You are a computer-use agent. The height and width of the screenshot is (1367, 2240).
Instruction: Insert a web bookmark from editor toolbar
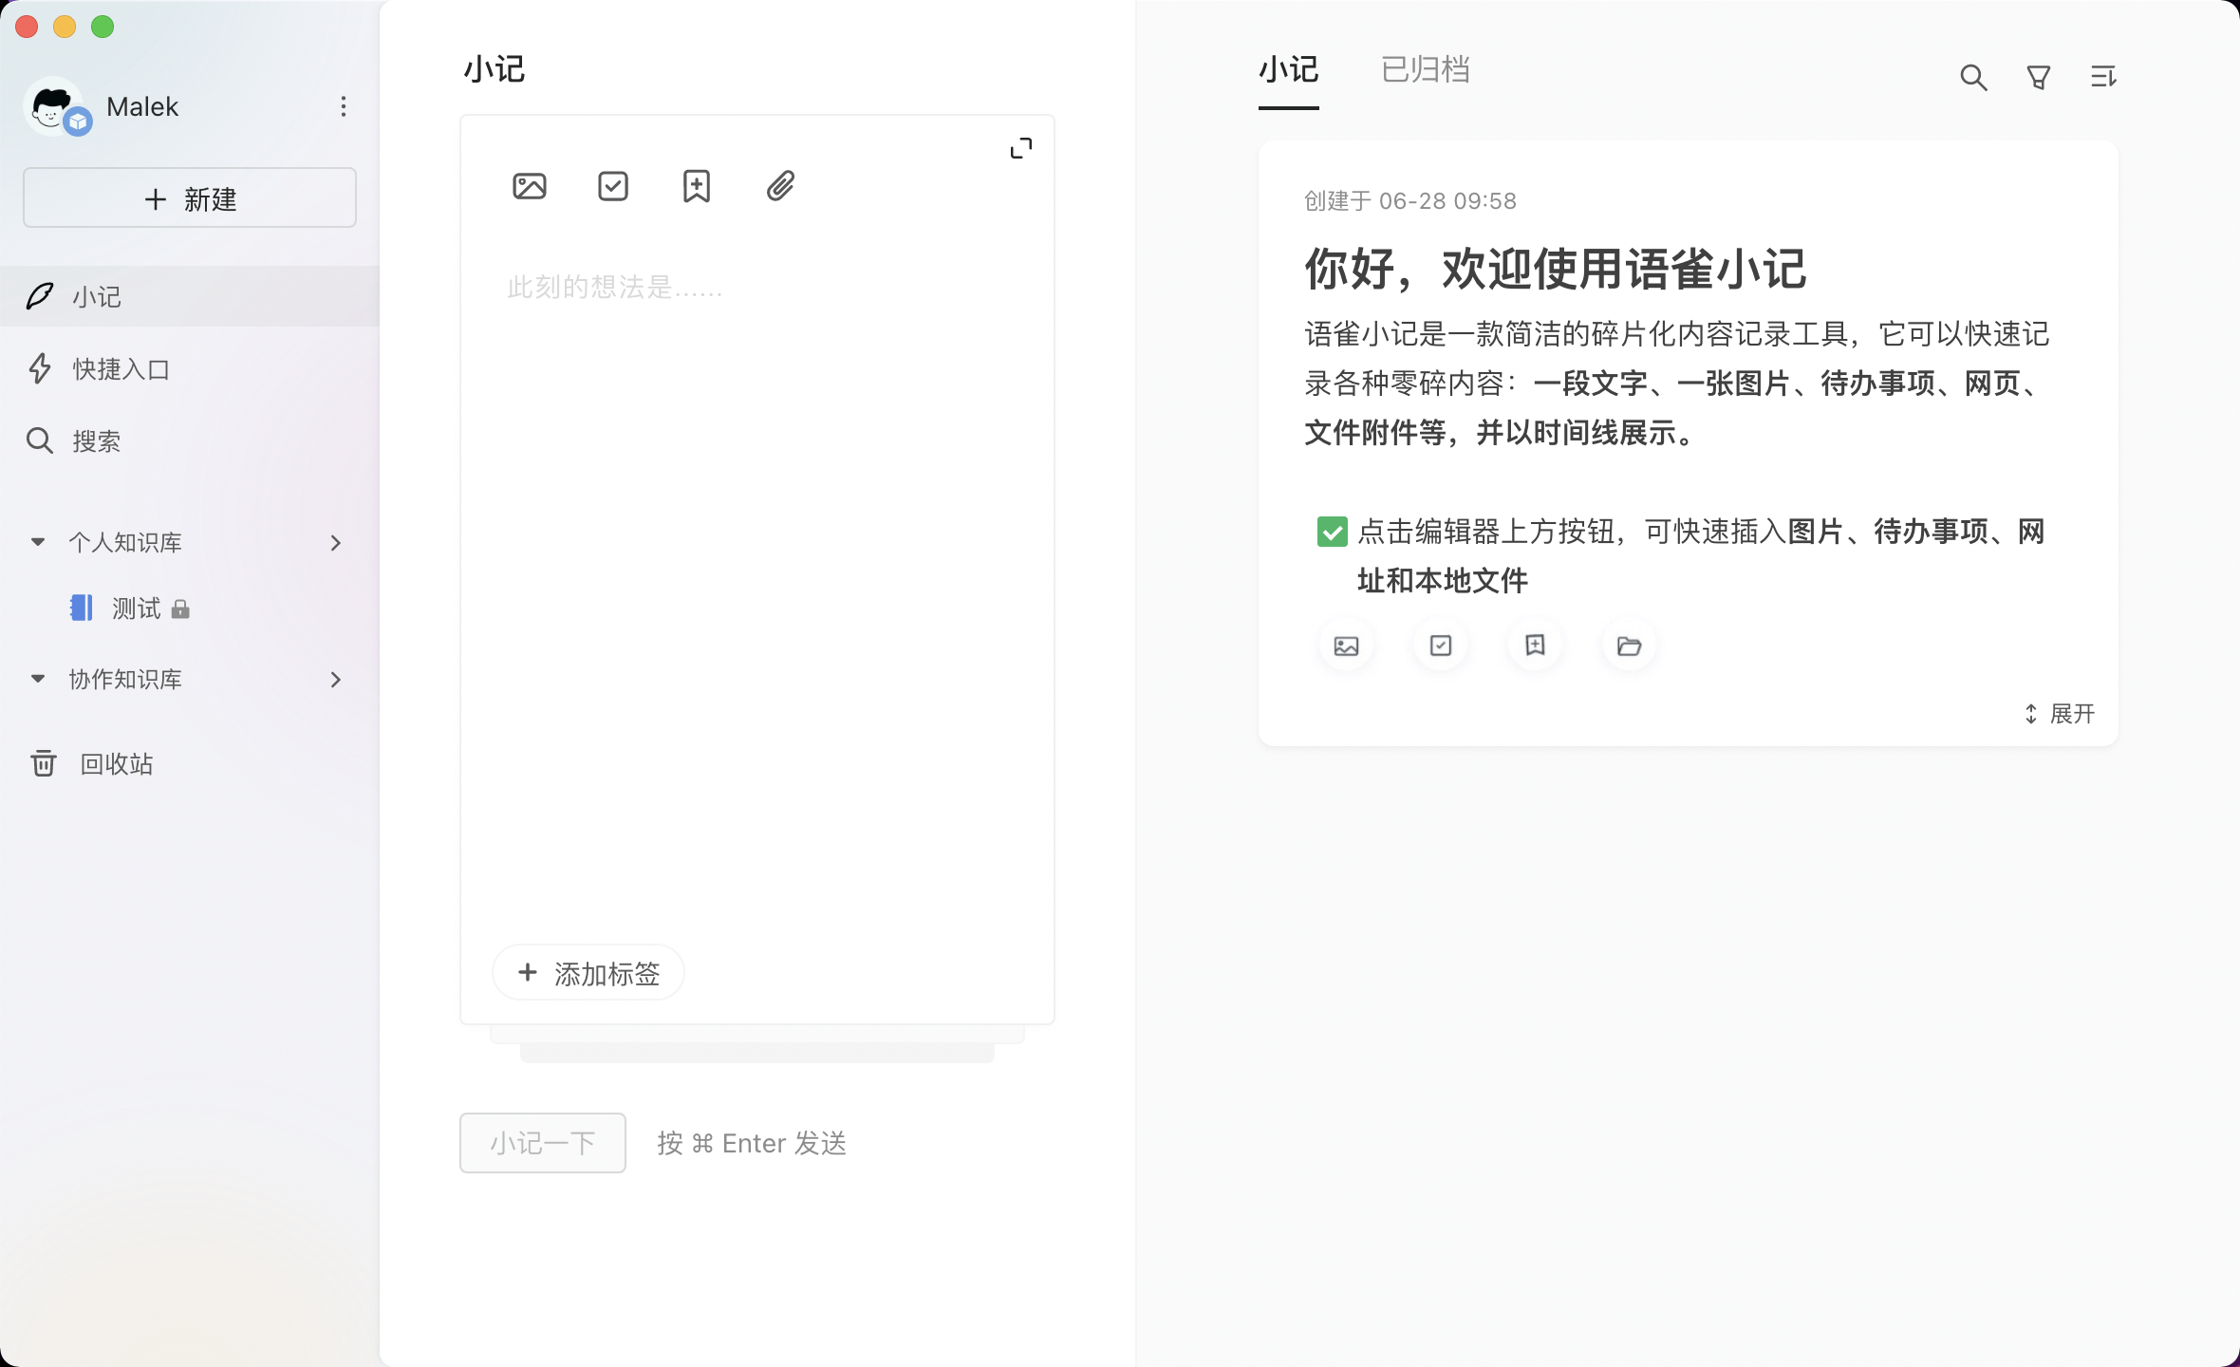click(x=697, y=186)
